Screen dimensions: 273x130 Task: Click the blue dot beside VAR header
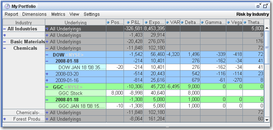pos(167,23)
